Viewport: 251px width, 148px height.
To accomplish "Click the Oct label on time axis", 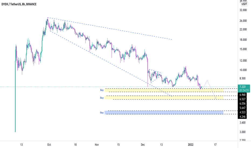I will pyautogui.click(x=49, y=145).
